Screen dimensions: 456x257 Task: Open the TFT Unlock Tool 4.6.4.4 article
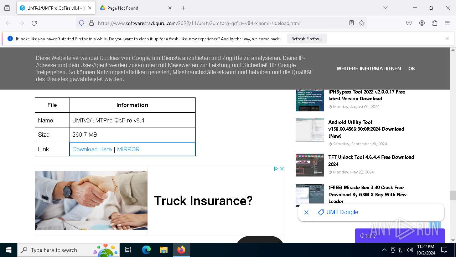pyautogui.click(x=371, y=161)
